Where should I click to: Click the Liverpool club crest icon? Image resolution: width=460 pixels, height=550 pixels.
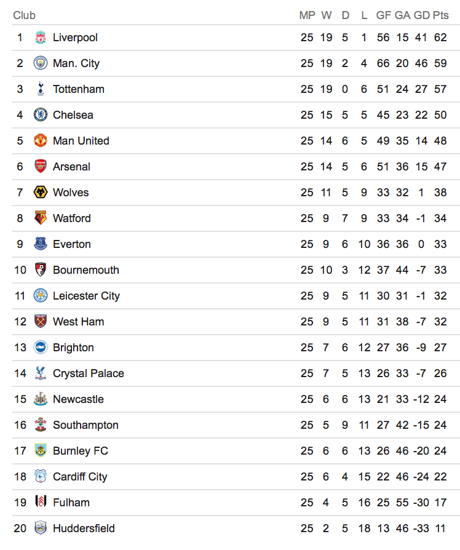41,38
